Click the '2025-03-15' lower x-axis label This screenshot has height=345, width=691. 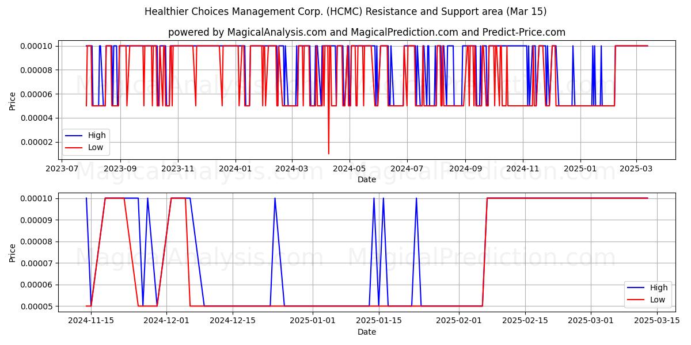657,321
